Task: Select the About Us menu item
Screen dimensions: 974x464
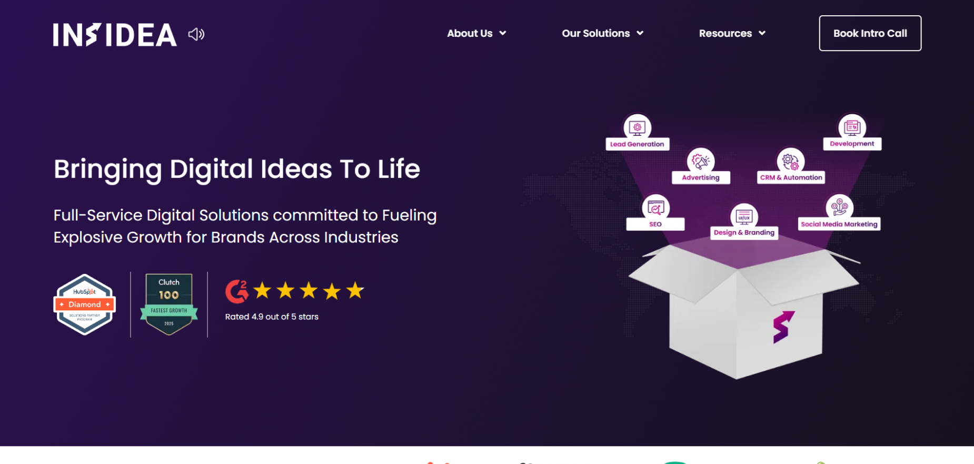Action: 469,33
